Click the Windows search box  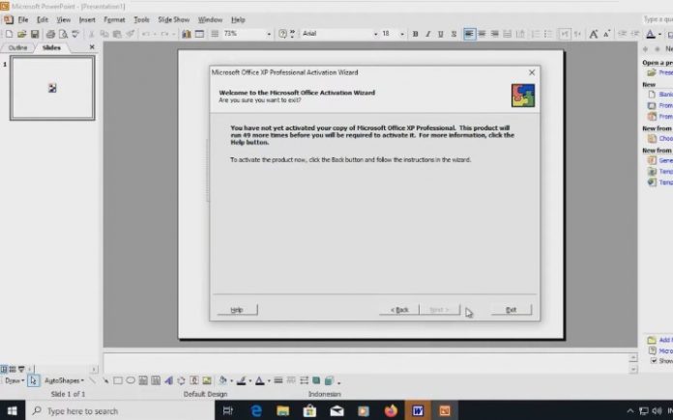(x=120, y=411)
